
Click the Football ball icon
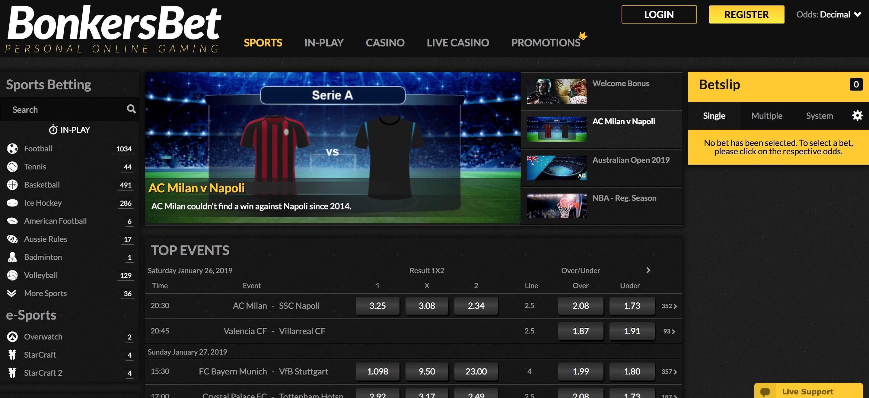(x=12, y=149)
